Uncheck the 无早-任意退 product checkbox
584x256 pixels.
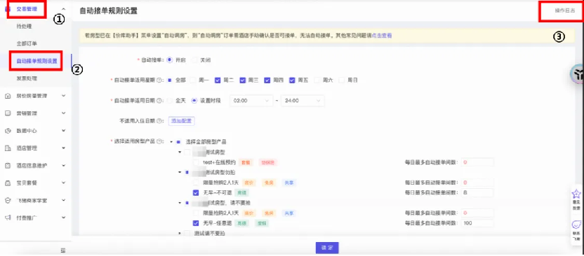pos(196,223)
